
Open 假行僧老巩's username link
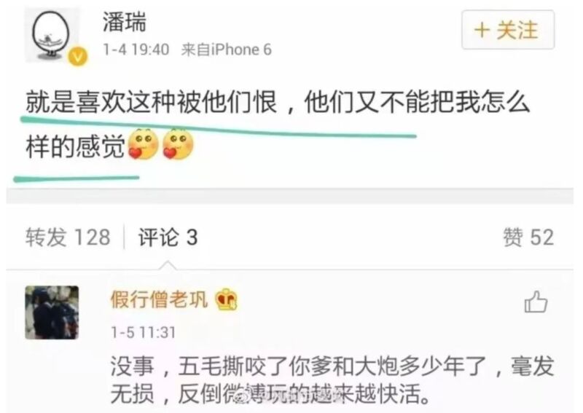(x=159, y=299)
